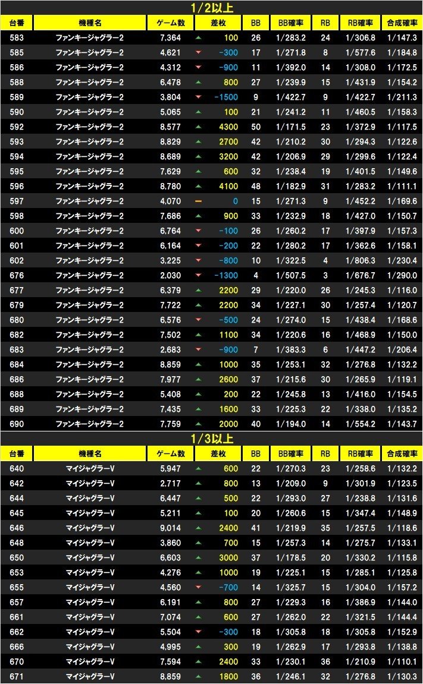The width and height of the screenshot is (423, 684).
Task: Click the red down arrow in row 585
Action: (x=199, y=53)
